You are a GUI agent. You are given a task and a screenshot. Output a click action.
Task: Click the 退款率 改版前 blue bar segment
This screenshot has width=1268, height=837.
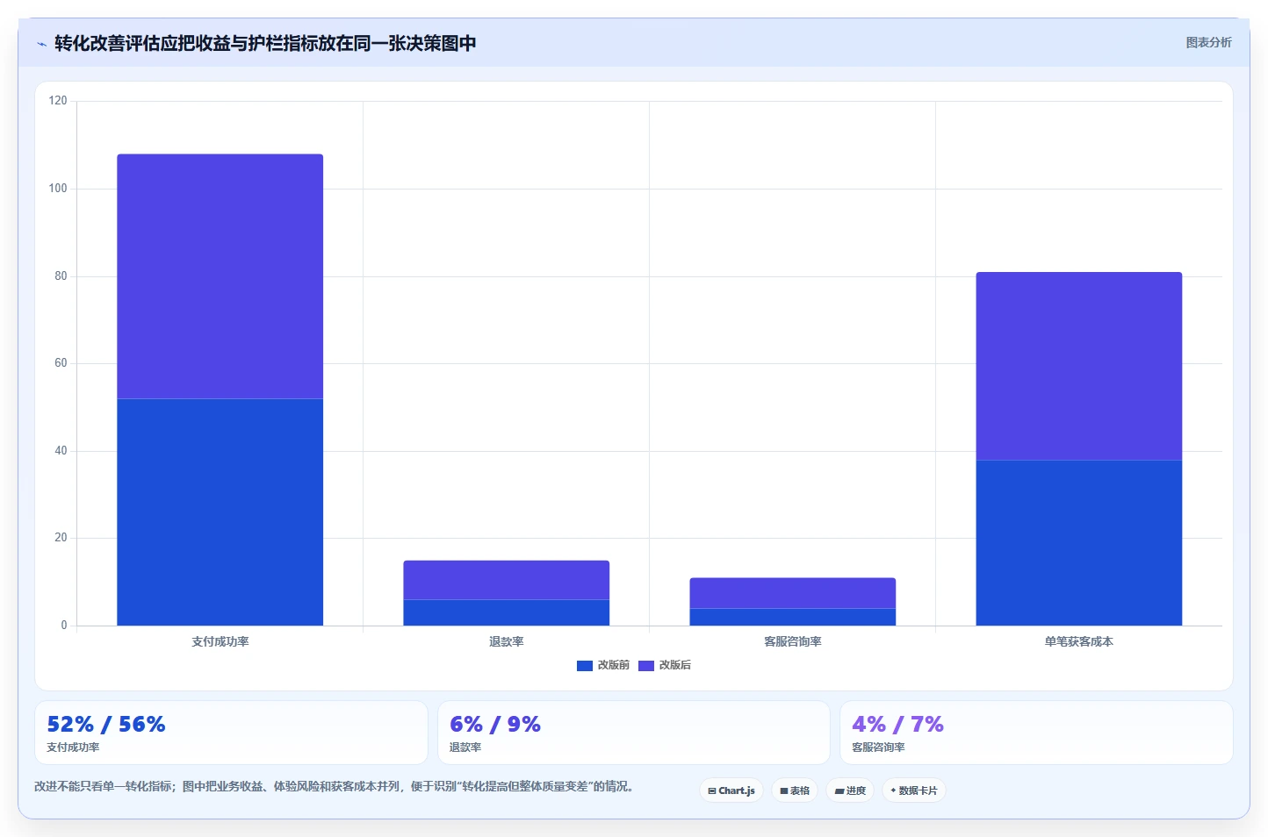[507, 612]
